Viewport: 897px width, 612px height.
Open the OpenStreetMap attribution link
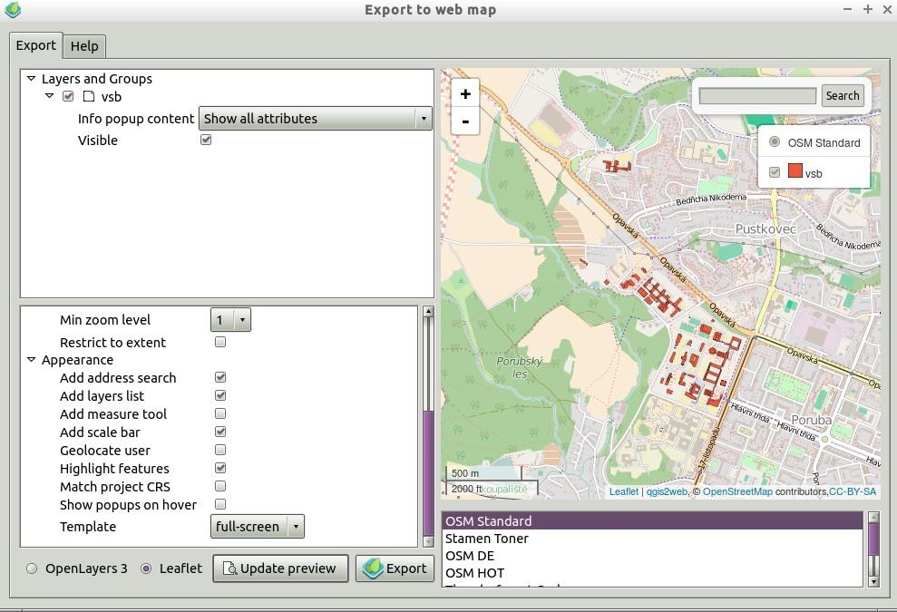tap(737, 491)
